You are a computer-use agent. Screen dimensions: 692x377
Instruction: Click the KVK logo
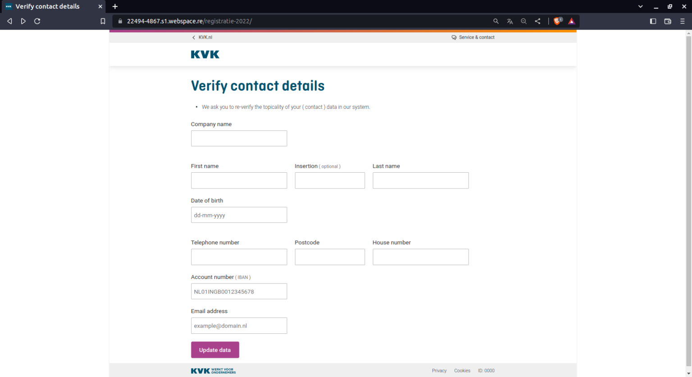click(x=205, y=54)
